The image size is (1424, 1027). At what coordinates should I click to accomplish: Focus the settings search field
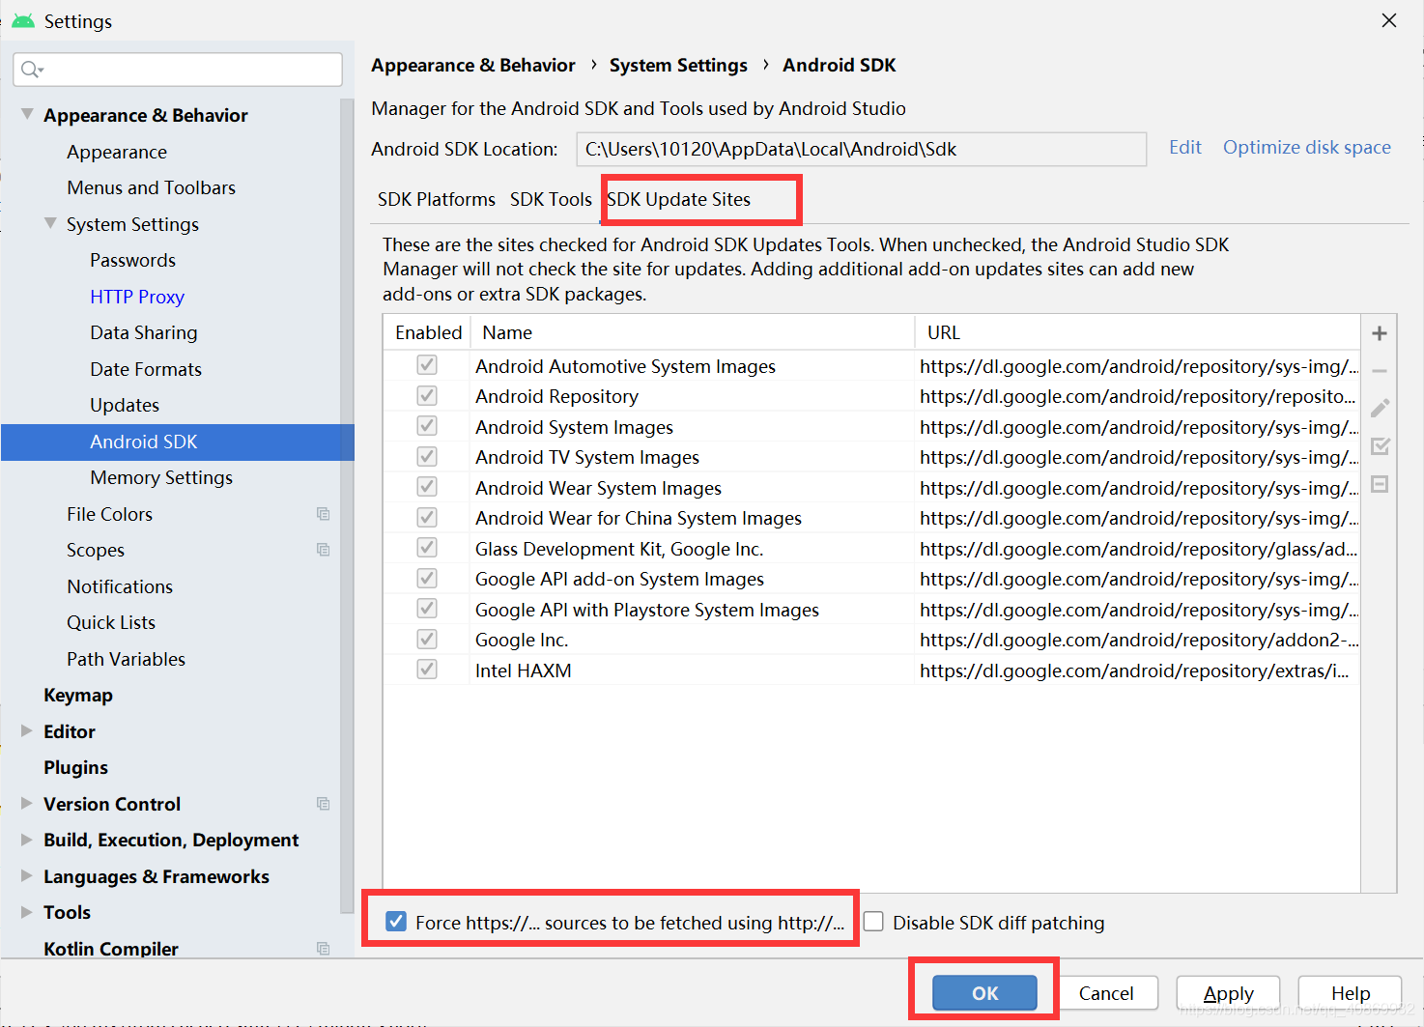point(178,69)
